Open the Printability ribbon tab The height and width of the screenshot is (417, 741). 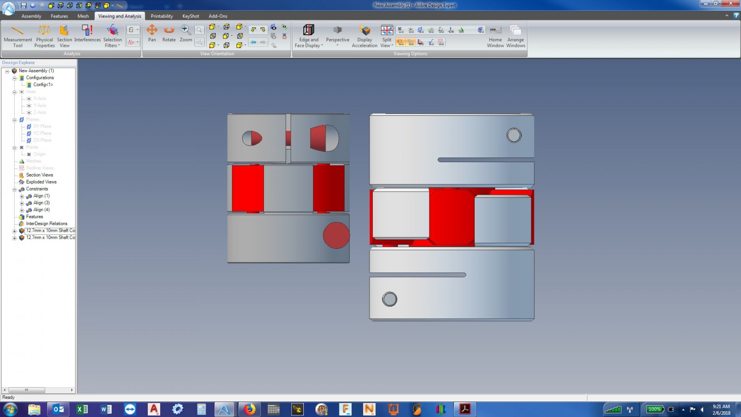point(162,16)
